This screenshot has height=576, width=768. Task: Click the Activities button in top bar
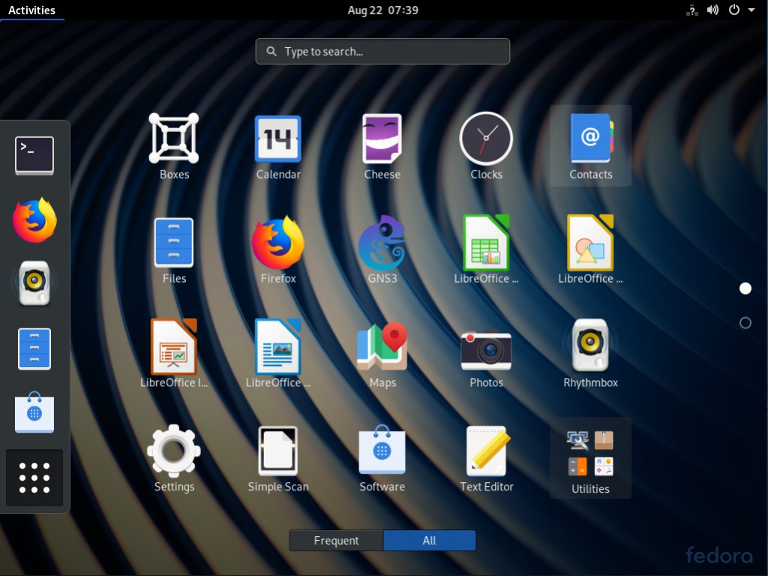(x=31, y=10)
